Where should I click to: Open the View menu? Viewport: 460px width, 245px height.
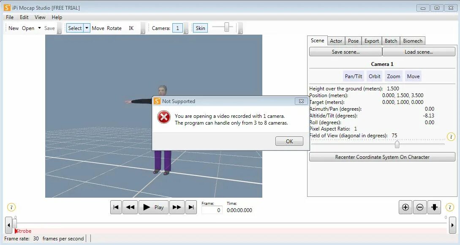pyautogui.click(x=40, y=17)
